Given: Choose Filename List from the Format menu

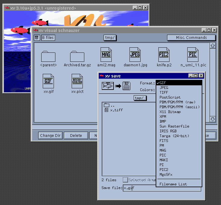Looking at the screenshot, I should click(x=179, y=184).
